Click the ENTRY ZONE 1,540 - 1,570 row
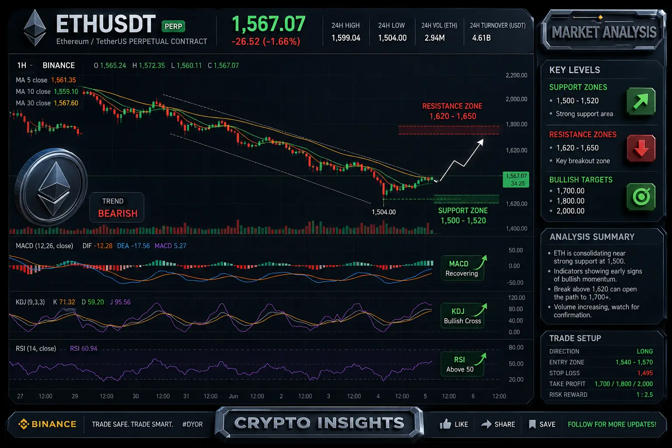The width and height of the screenshot is (672, 448). pyautogui.click(x=601, y=362)
